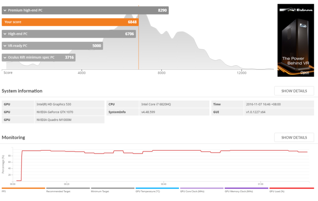Click the orange Your score bar
Viewport: 318px width, 201px height.
point(70,22)
